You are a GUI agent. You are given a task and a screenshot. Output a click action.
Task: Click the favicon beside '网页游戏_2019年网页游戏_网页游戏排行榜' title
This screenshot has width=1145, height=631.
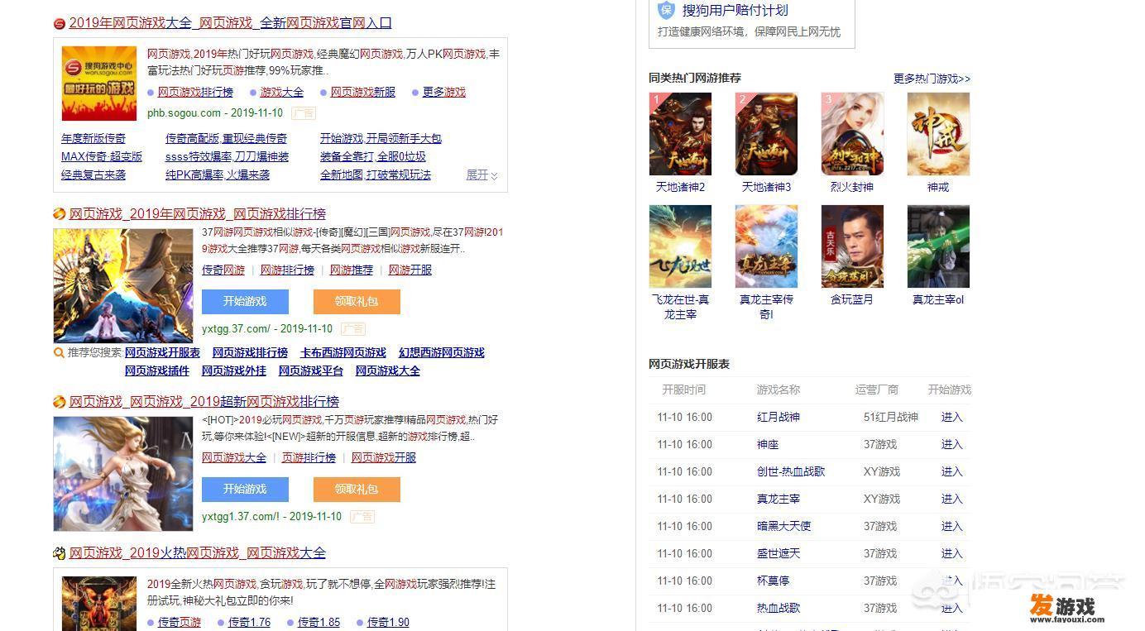(x=59, y=214)
